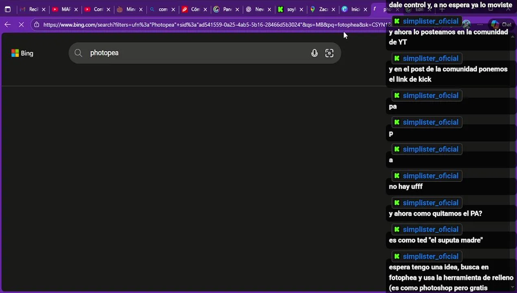View site information via lock icon

[37, 25]
